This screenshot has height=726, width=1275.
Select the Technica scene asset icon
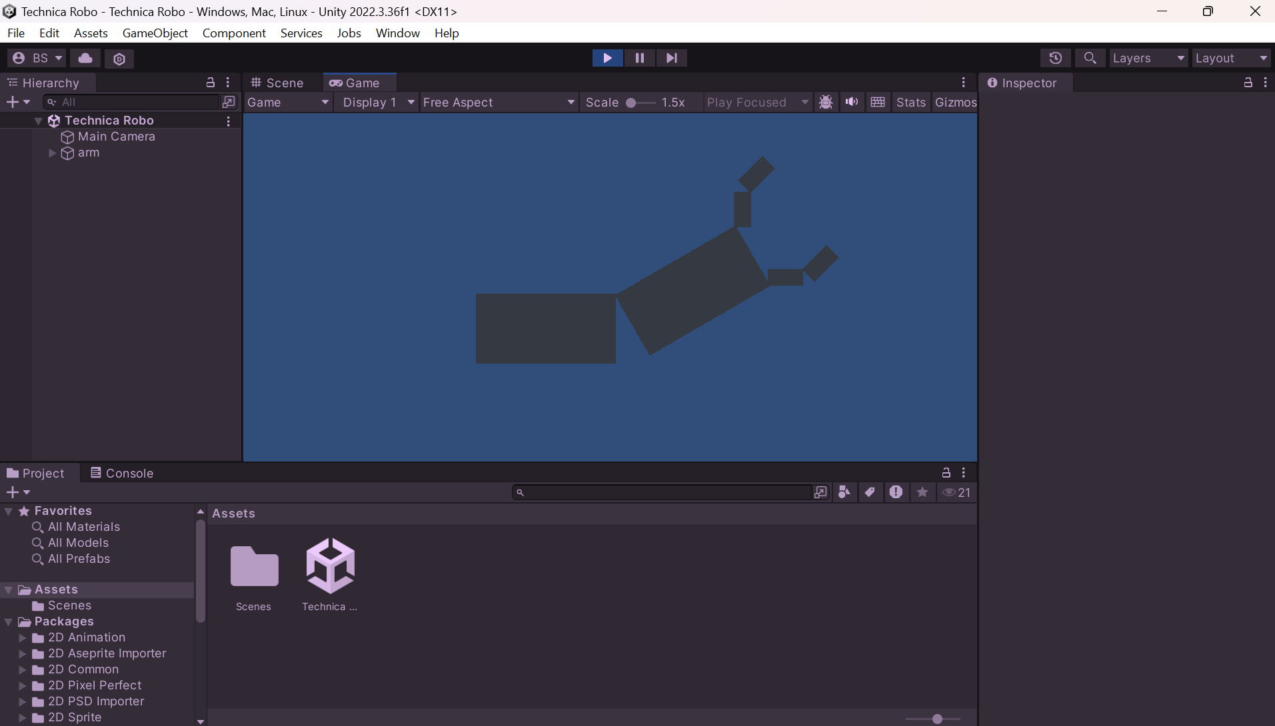pos(330,566)
